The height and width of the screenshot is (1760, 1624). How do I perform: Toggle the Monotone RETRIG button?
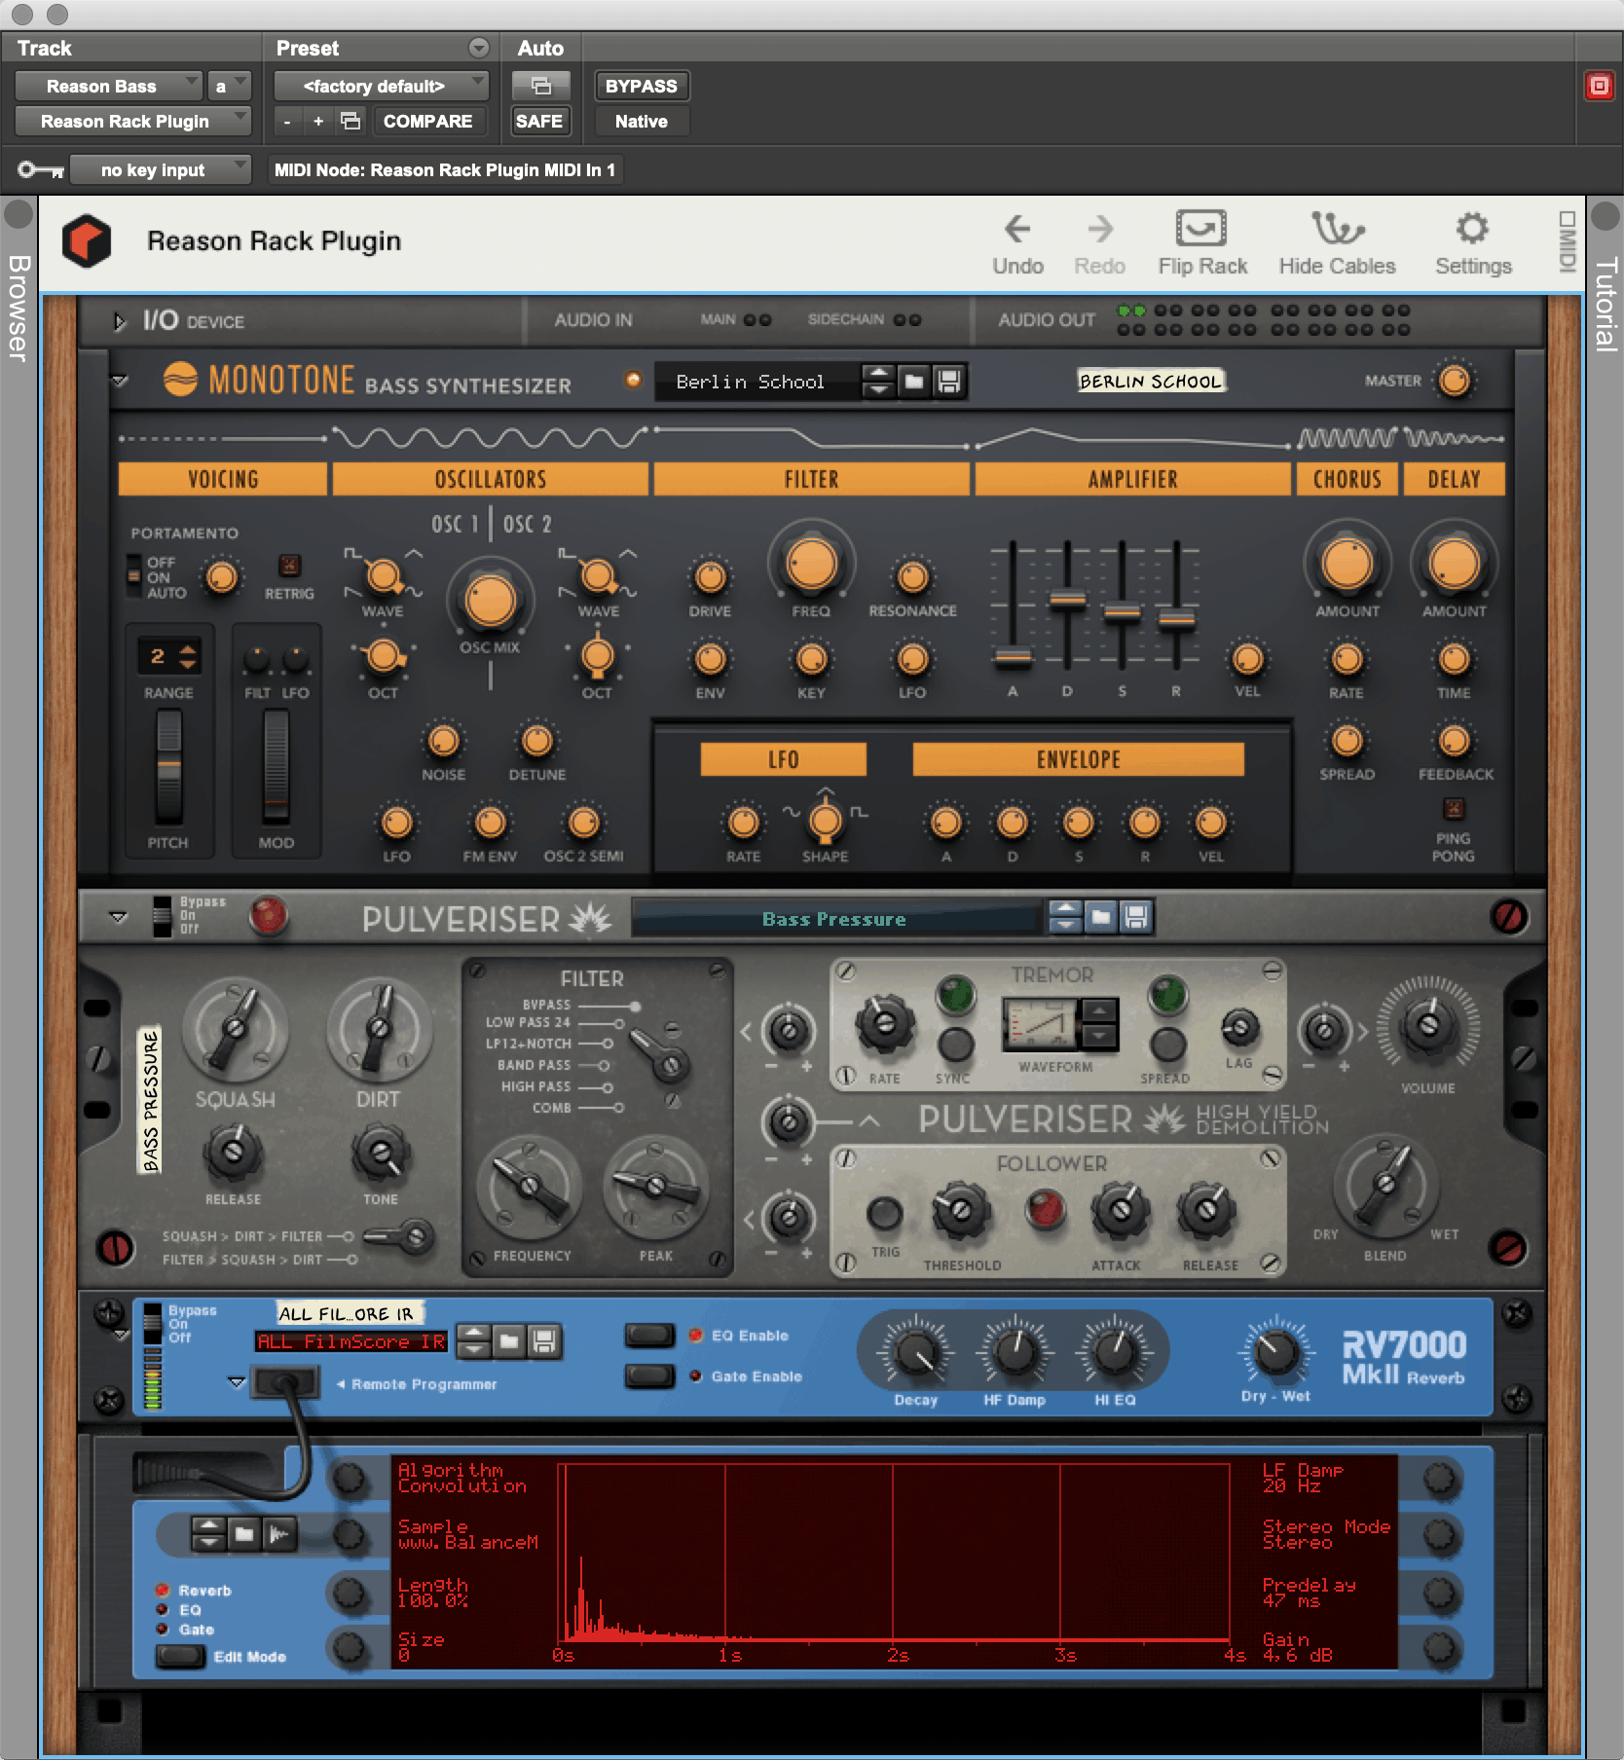289,565
